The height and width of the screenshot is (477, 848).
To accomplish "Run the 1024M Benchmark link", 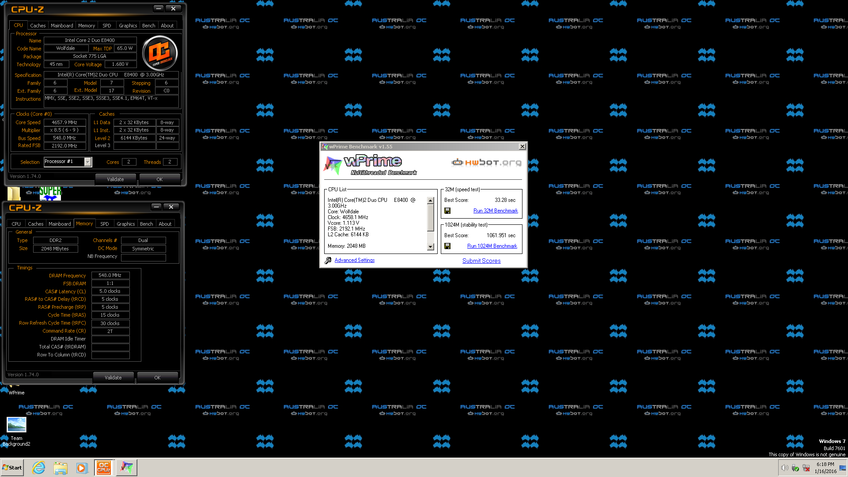I will coord(492,246).
